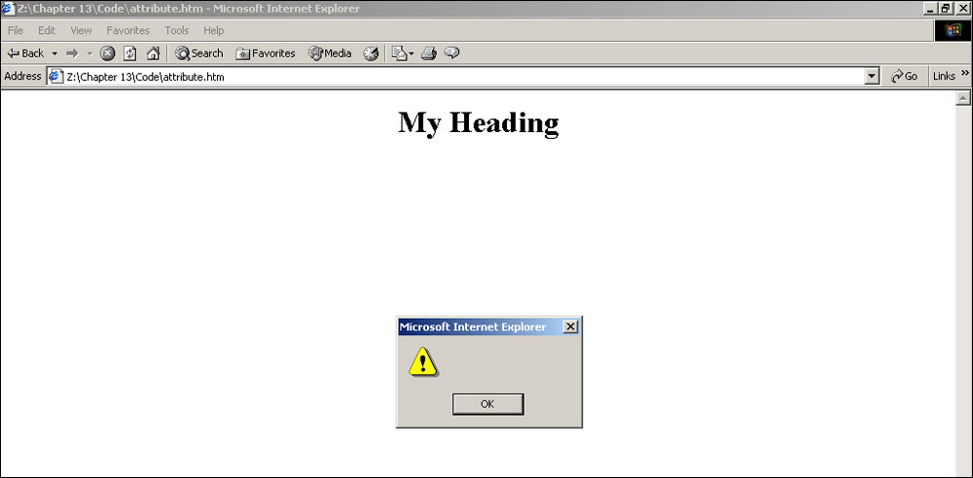Screen dimensions: 973x478
Task: Open the File menu
Action: (x=16, y=30)
